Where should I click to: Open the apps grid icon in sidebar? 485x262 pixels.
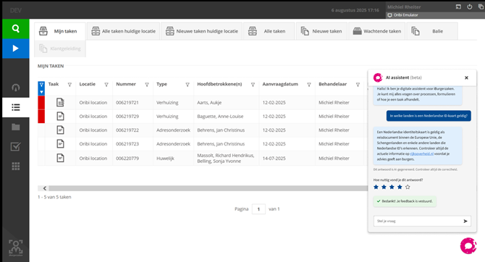[15, 166]
